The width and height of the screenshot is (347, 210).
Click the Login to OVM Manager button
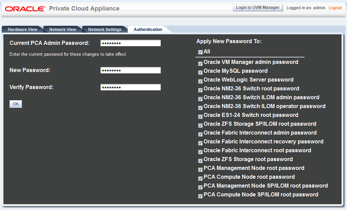pyautogui.click(x=257, y=7)
